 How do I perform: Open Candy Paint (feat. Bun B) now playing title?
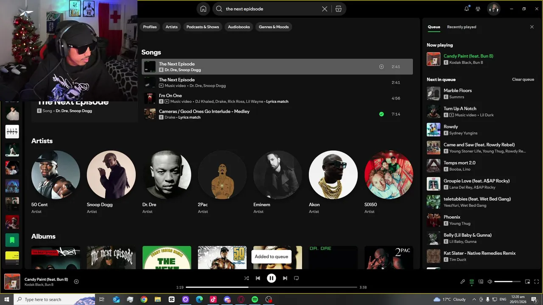(468, 56)
